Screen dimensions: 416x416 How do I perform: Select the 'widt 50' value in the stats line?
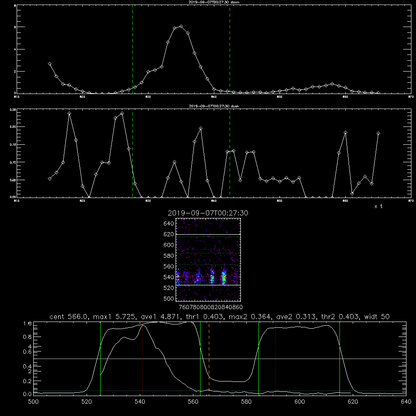[x=377, y=317]
